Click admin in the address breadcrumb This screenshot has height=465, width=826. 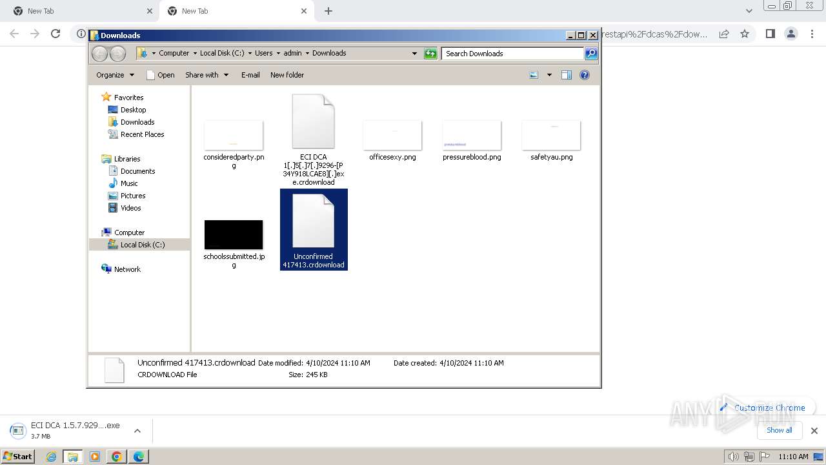tap(292, 54)
